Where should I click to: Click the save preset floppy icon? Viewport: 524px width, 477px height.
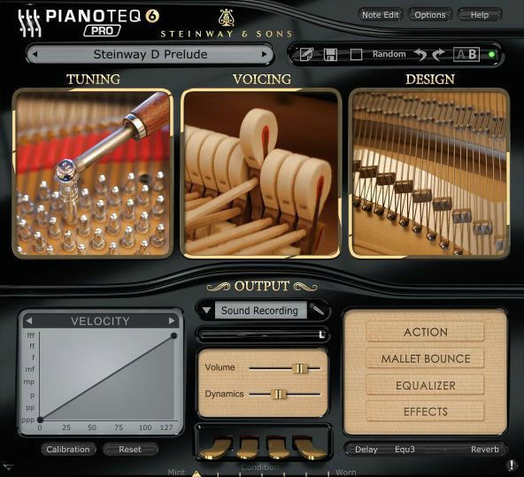[x=330, y=55]
